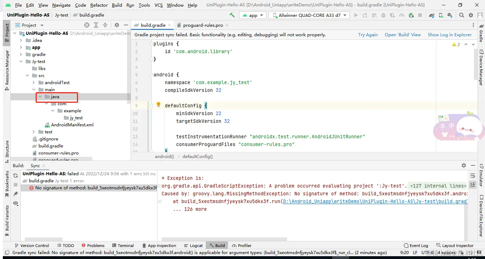Open Search Everywhere magnifier icon

pyautogui.click(x=462, y=15)
